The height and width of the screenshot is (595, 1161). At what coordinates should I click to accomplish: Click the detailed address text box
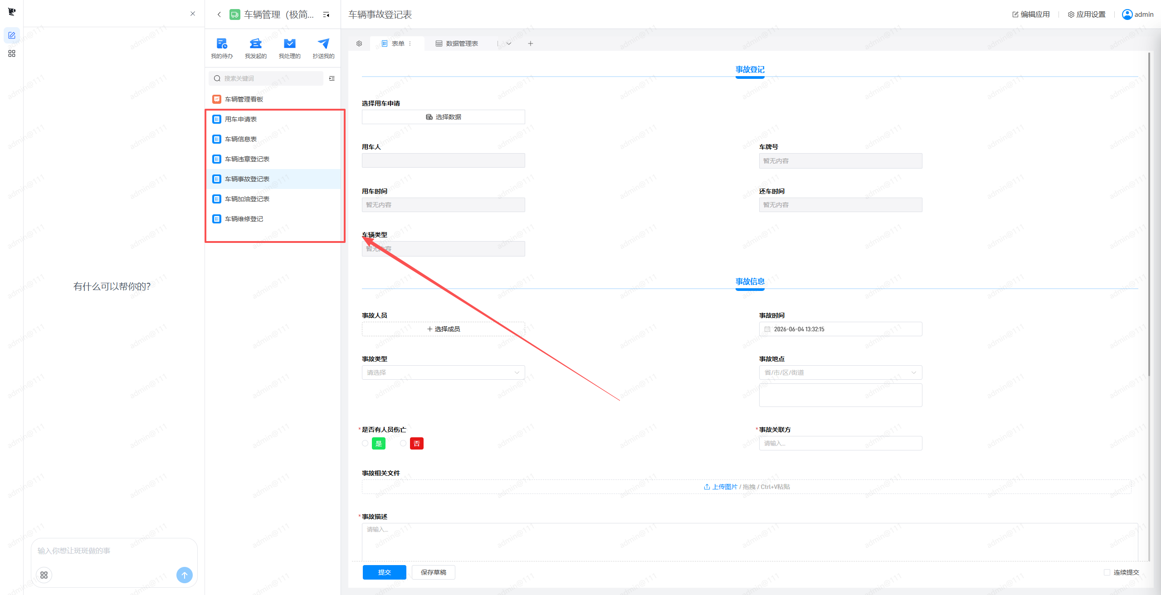click(840, 395)
